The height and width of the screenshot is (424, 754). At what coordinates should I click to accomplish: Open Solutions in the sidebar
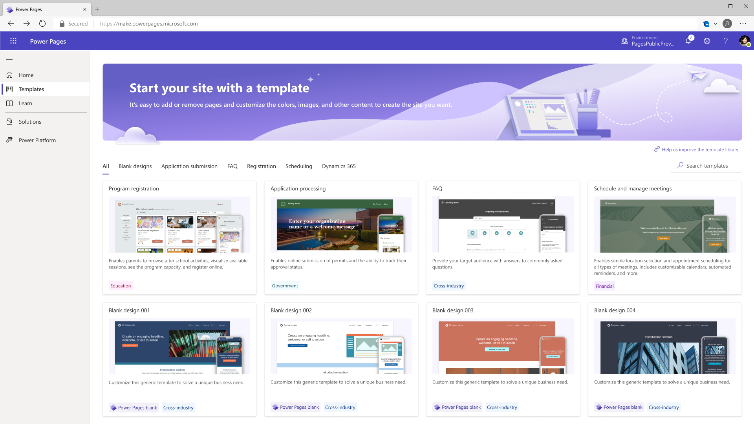pyautogui.click(x=30, y=122)
